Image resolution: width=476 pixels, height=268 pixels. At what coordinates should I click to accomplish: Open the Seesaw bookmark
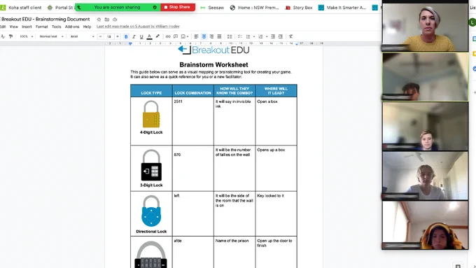click(212, 8)
